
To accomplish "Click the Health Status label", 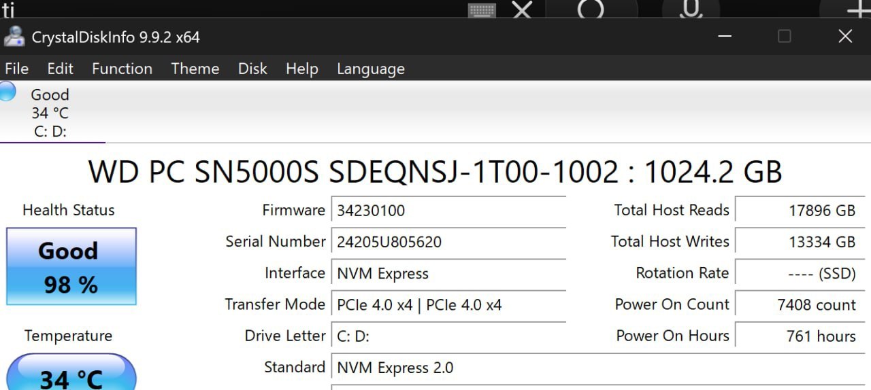I will click(69, 210).
